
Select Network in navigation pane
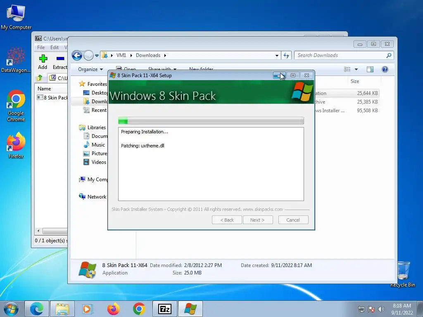(x=93, y=197)
